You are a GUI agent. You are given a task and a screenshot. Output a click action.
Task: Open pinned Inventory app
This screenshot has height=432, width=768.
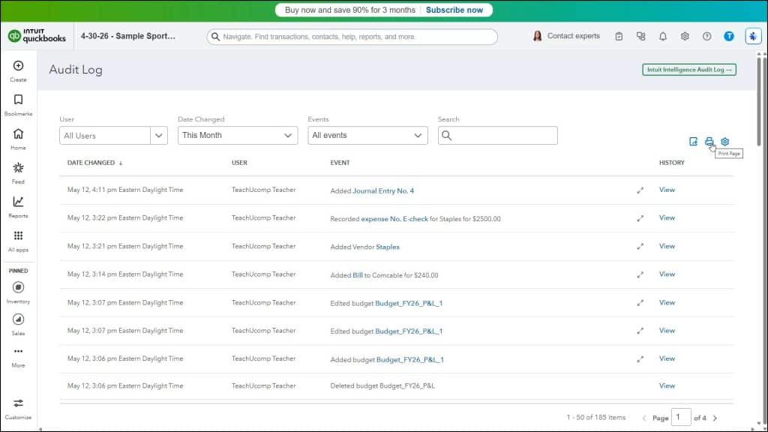tap(18, 292)
